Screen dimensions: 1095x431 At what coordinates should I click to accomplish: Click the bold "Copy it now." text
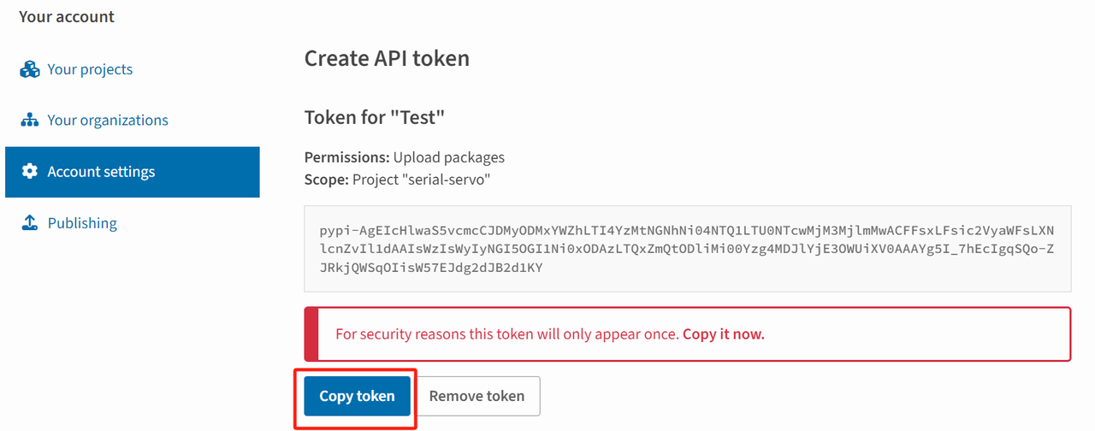[x=724, y=334]
